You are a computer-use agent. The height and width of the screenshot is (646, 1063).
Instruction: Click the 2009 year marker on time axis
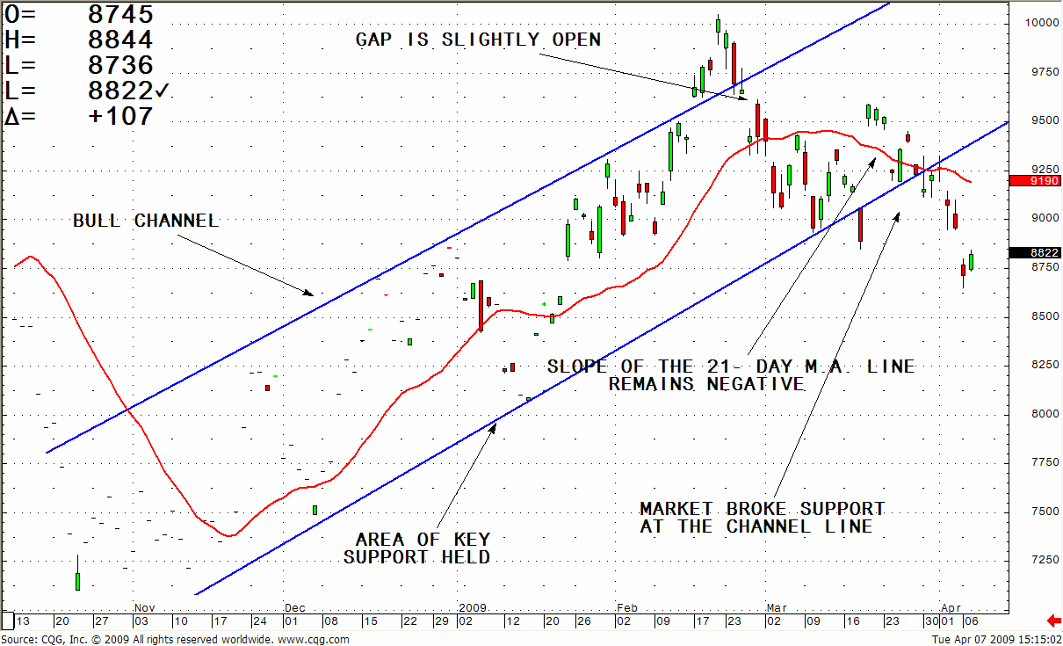pyautogui.click(x=473, y=607)
